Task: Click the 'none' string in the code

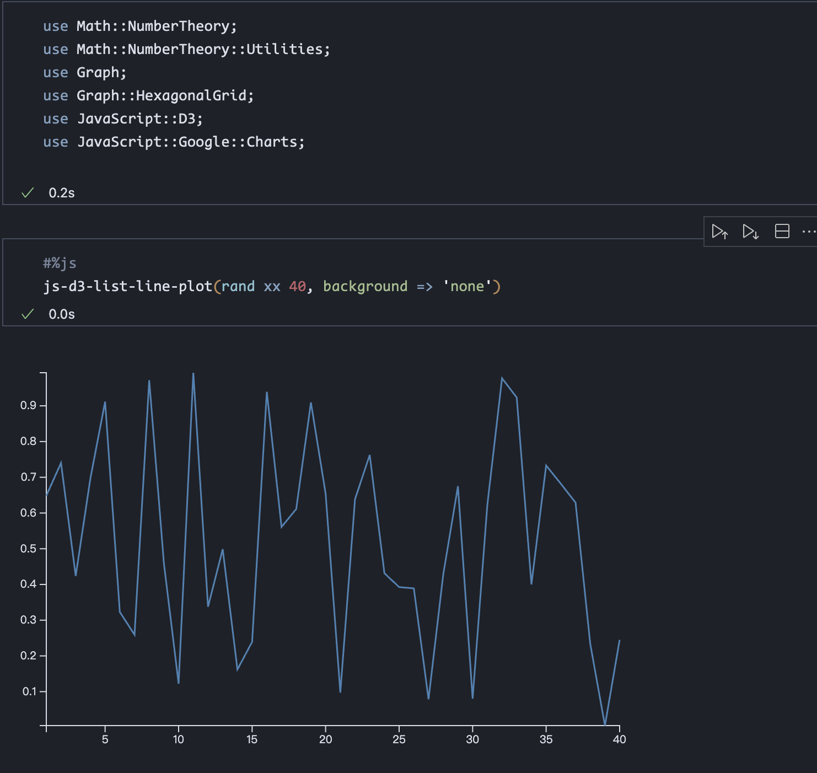Action: pyautogui.click(x=467, y=287)
